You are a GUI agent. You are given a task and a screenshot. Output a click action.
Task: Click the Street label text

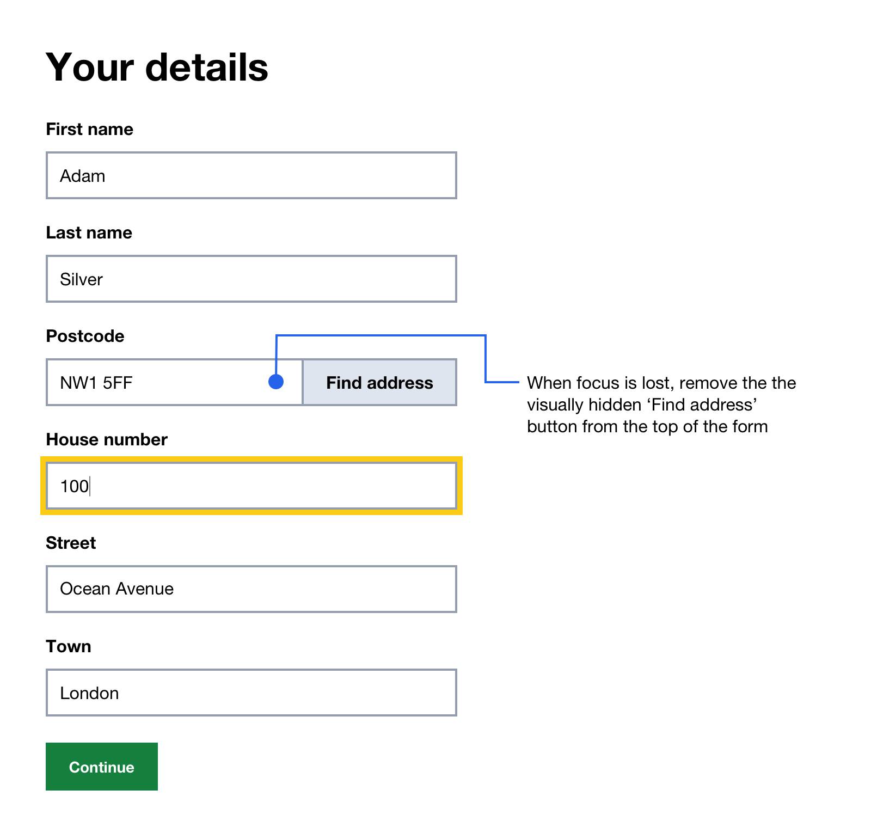[70, 542]
